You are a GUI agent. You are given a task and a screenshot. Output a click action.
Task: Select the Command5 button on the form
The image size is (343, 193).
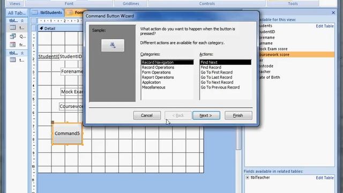click(67, 133)
